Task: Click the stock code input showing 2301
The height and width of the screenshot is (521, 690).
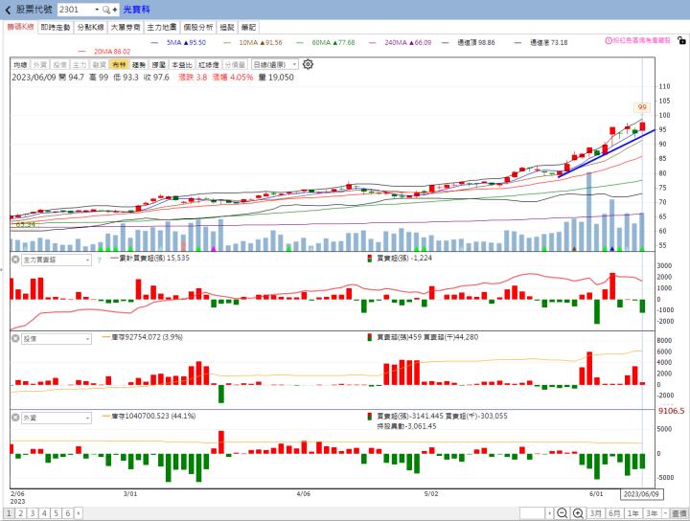Action: pyautogui.click(x=76, y=10)
